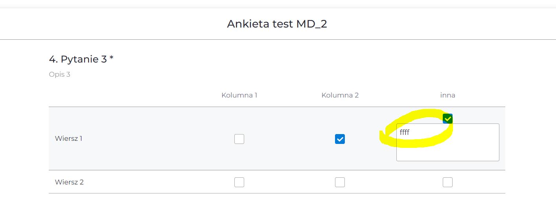Image resolution: width=556 pixels, height=197 pixels.
Task: Check Wiersz 1 Kolumna 1 checkbox
Action: (x=239, y=139)
